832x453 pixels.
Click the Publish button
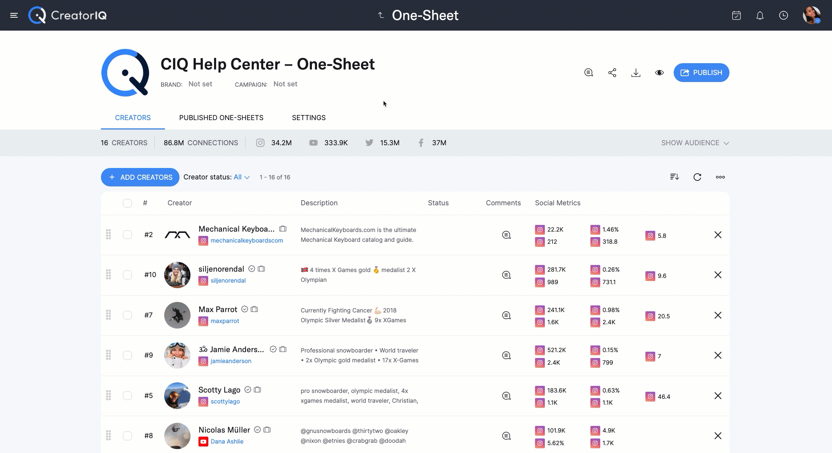pyautogui.click(x=701, y=73)
